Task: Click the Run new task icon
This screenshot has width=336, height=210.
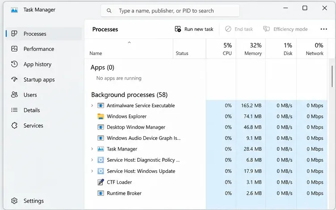Action: [178, 29]
